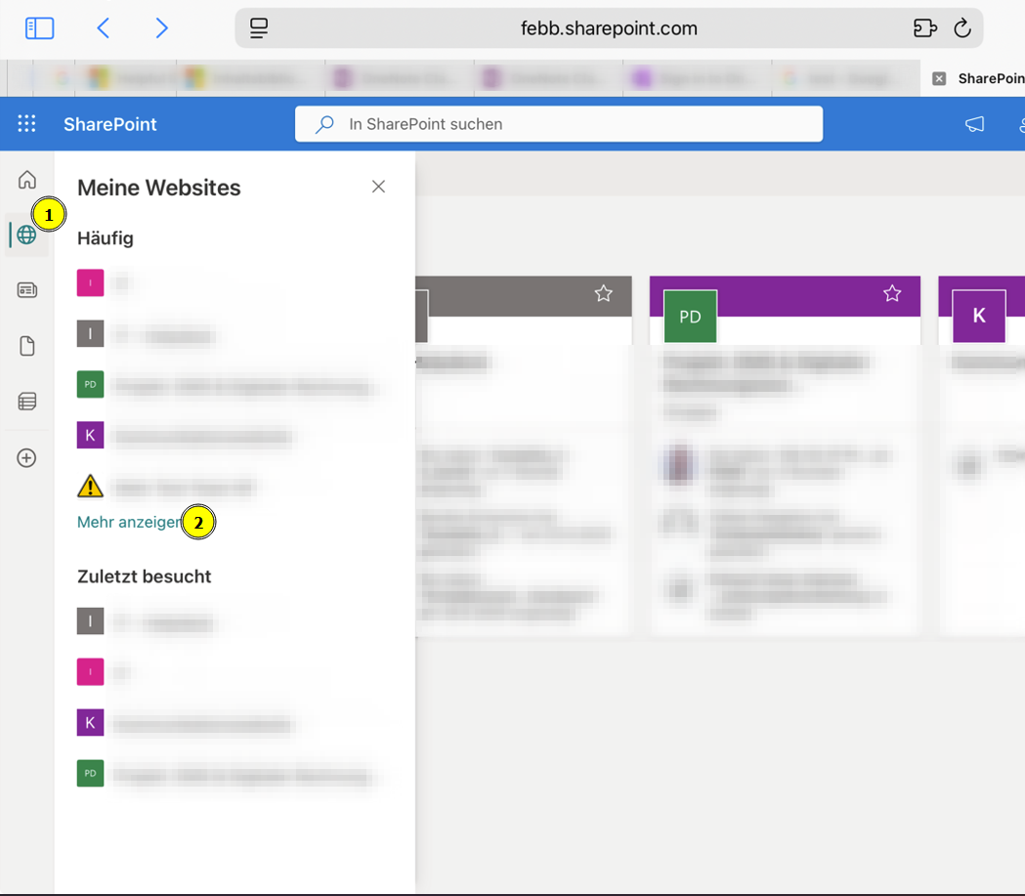Select the globe My Sites icon
1025x896 pixels.
(x=26, y=235)
